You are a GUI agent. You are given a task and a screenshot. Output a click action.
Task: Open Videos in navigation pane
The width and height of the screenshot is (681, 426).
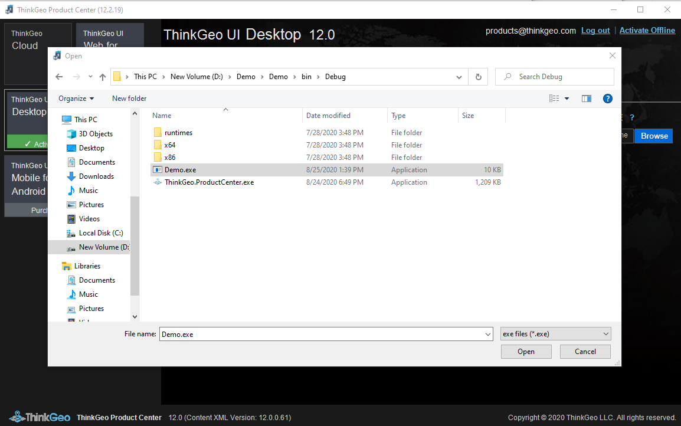[83, 219]
